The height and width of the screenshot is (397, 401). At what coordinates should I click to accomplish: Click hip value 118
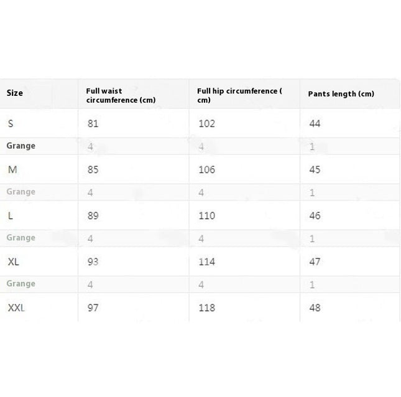[x=206, y=308]
